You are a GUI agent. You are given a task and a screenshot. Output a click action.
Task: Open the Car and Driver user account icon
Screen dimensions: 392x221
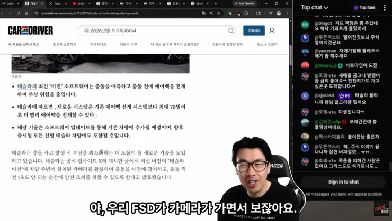272,31
